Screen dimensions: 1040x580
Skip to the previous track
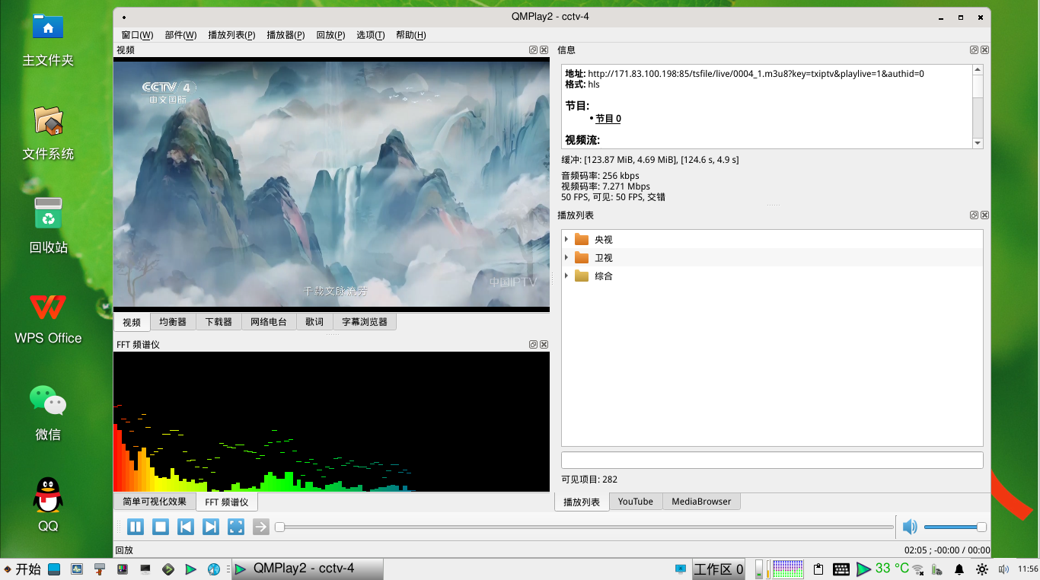coord(185,526)
